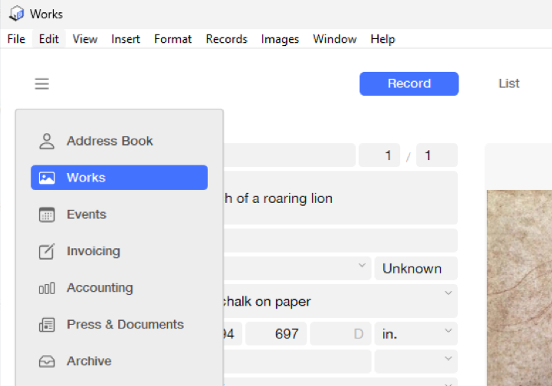
Task: Click the Address Book person icon
Action: (47, 142)
